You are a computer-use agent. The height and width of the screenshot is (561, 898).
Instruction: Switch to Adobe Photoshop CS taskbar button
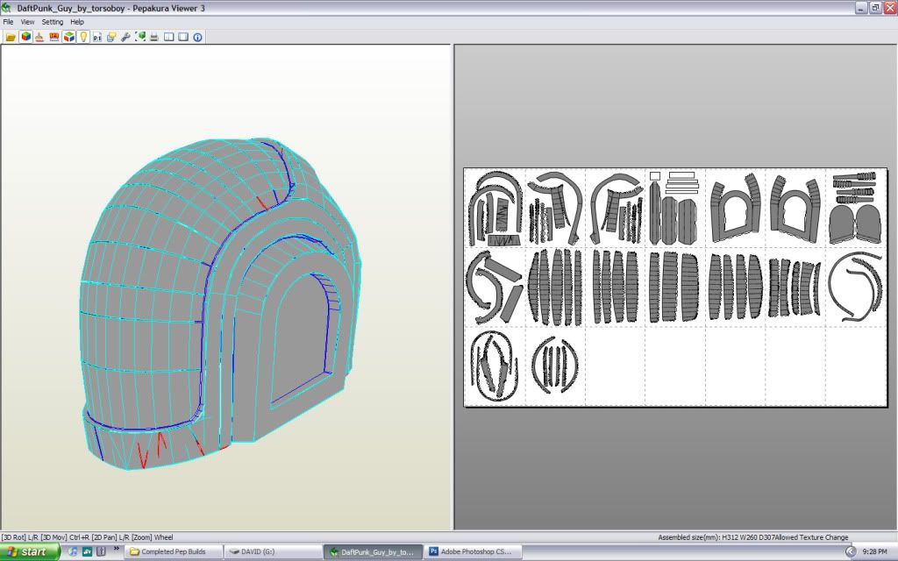[x=473, y=552]
